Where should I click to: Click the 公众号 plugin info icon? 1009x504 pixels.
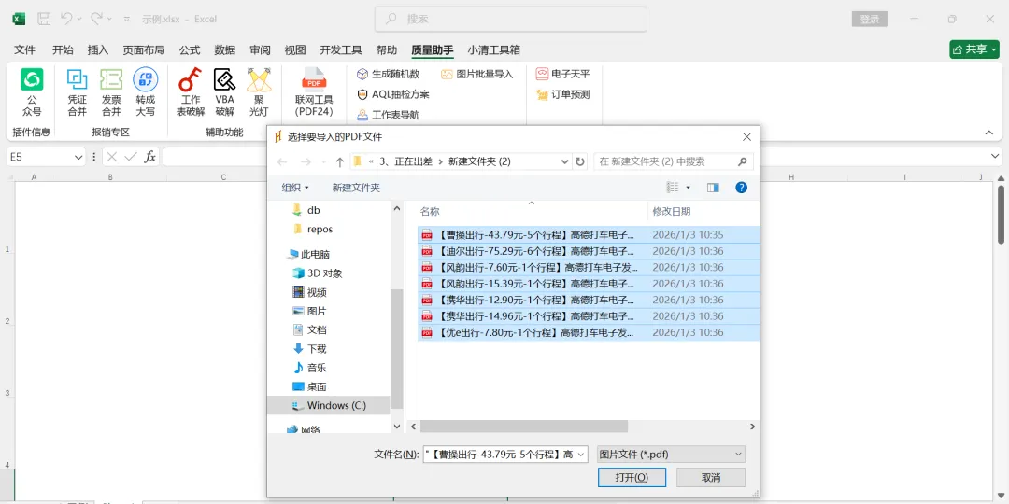[32, 79]
